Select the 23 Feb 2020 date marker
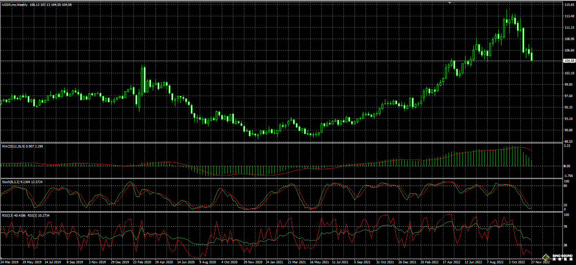The height and width of the screenshot is (265, 576). click(142, 262)
